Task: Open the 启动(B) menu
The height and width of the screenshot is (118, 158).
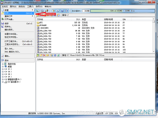Action: [x=22, y=7]
